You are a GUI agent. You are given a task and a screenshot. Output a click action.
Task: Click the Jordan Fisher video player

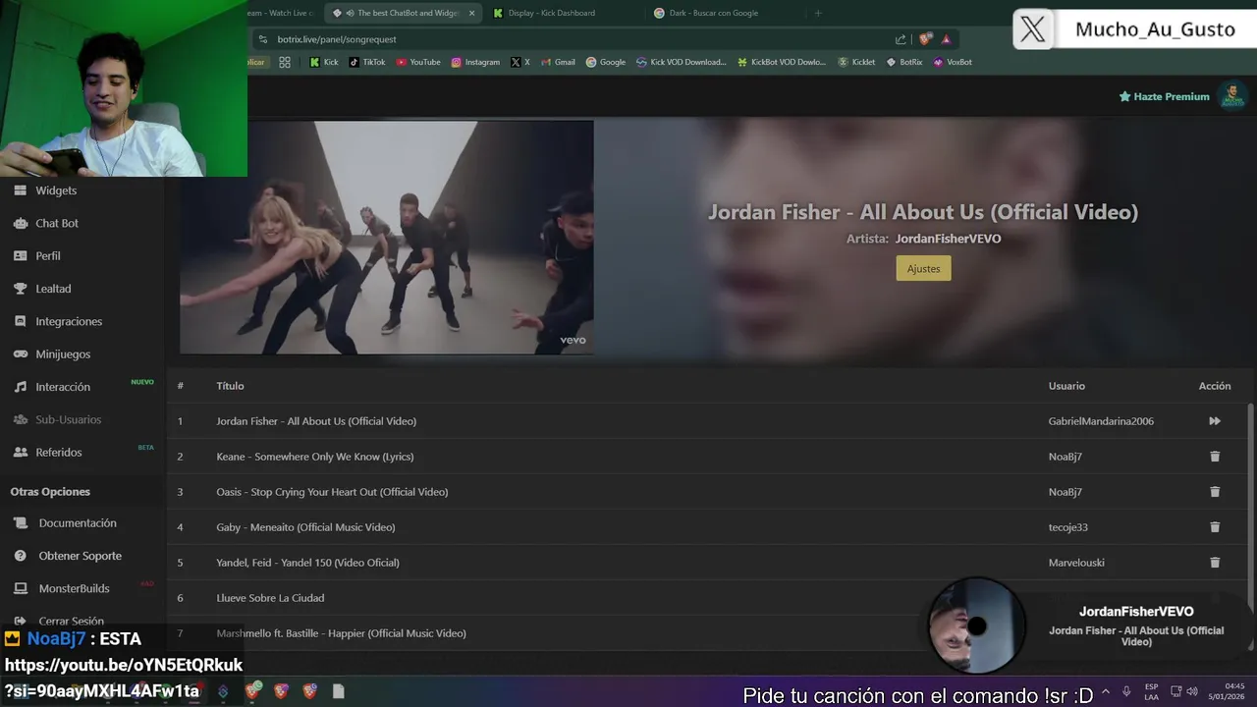click(386, 237)
